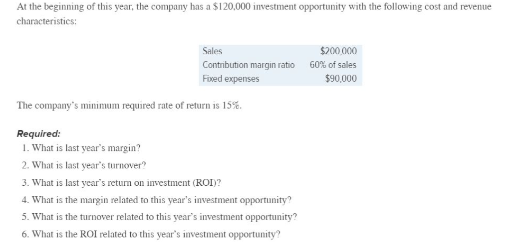Click the bold Required: heading
This screenshot has height=247, width=524.
[39, 133]
